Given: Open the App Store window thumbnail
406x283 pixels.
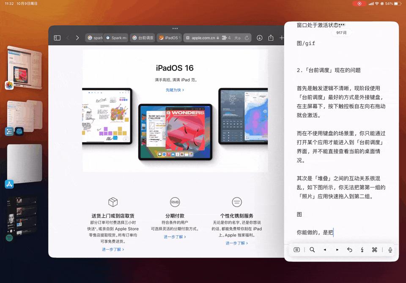Looking at the screenshot, I should coord(25,163).
